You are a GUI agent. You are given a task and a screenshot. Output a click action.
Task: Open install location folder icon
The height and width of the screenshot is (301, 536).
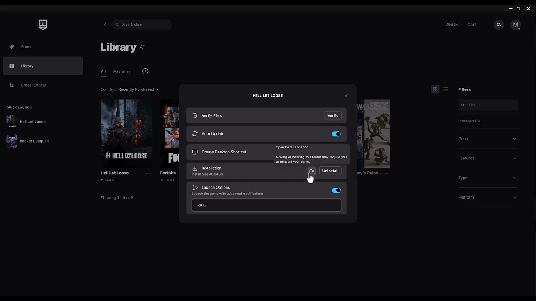[312, 171]
